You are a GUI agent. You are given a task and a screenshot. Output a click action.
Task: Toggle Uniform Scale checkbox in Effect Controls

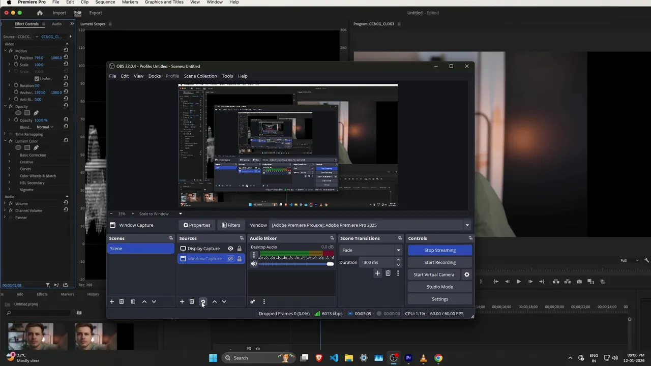point(37,78)
